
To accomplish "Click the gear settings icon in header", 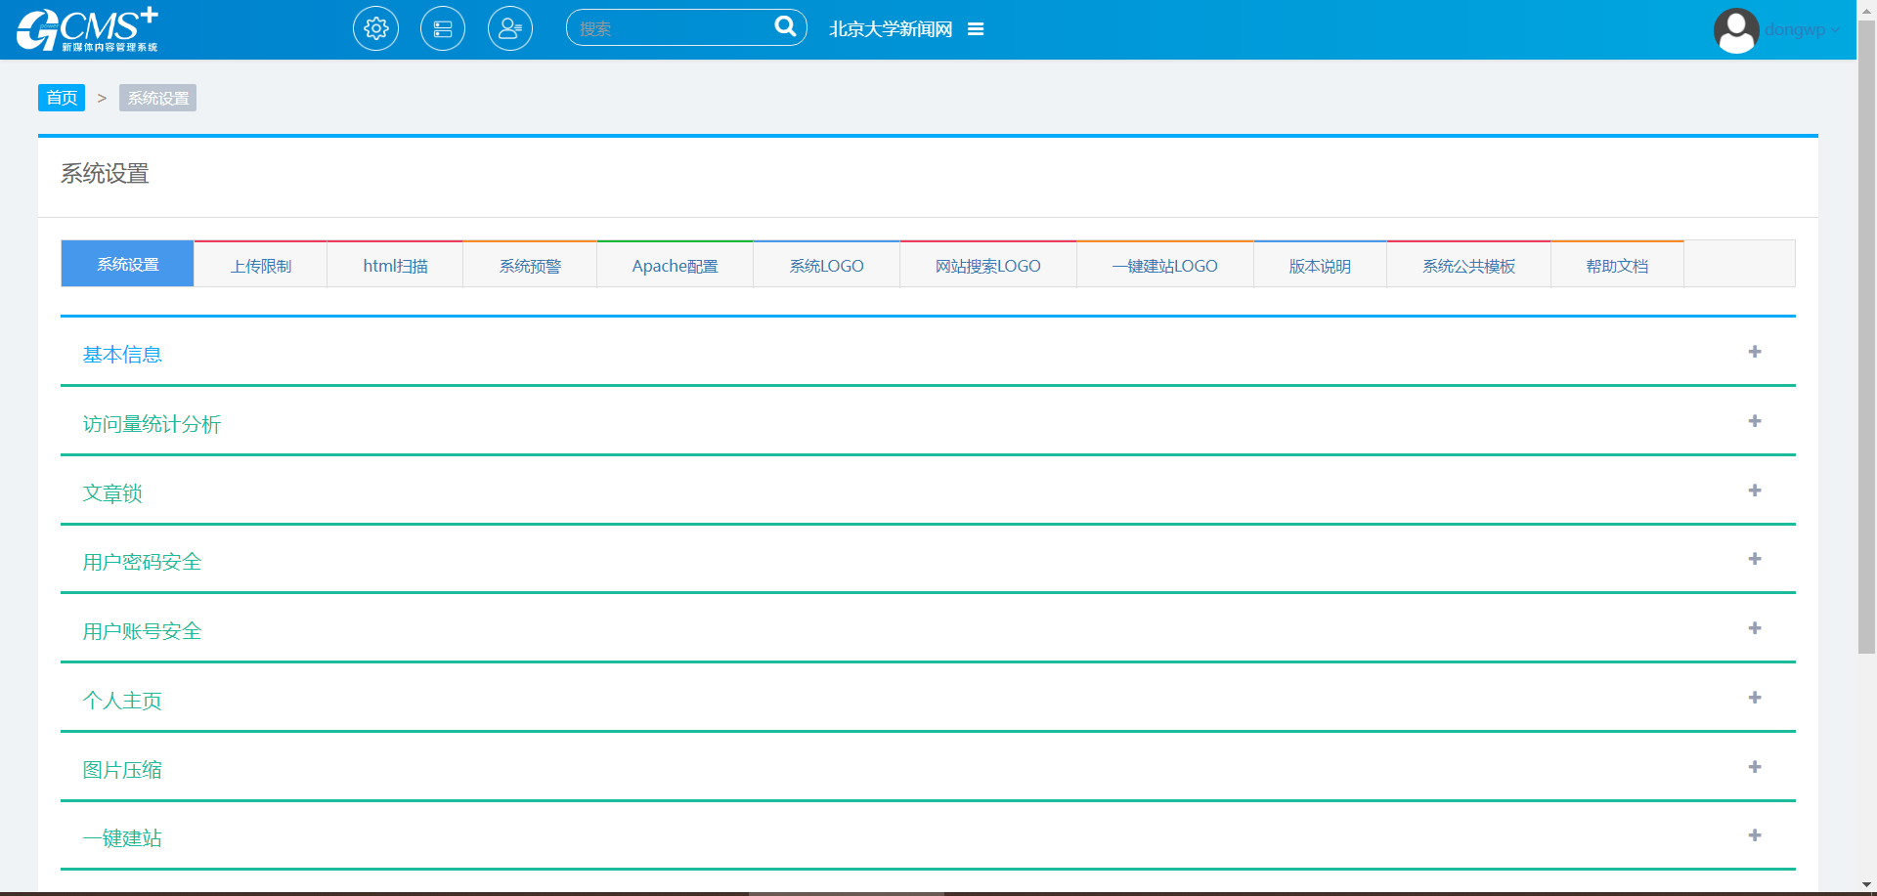I will click(375, 29).
